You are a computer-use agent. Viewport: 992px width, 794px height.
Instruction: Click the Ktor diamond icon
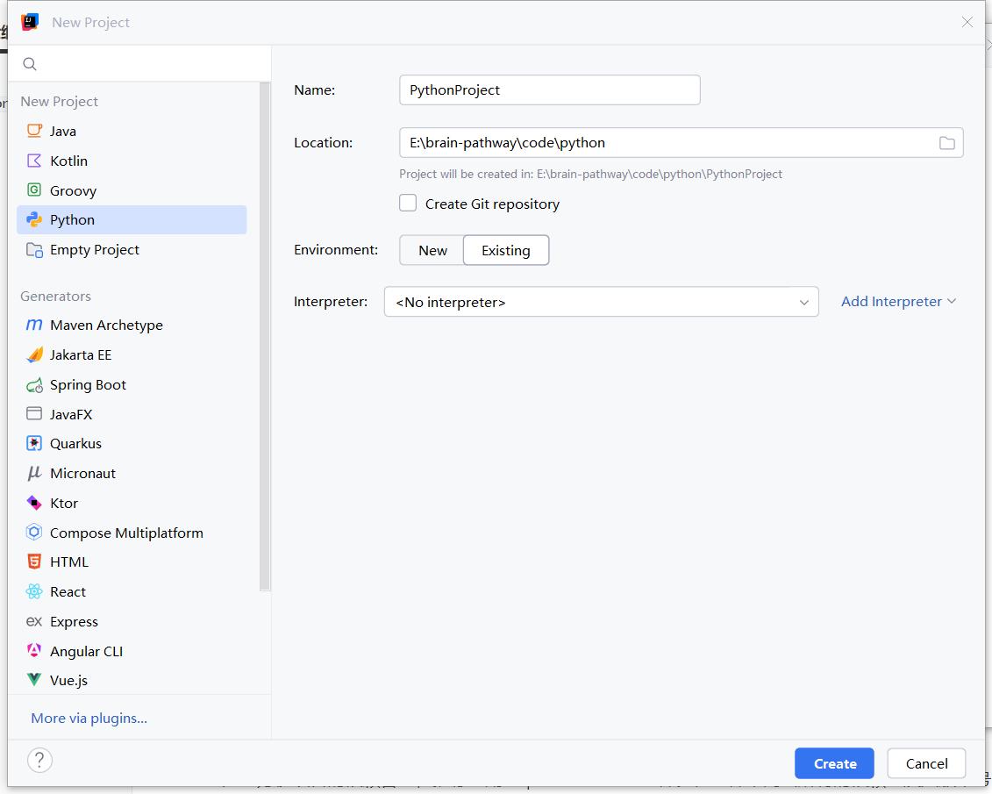click(x=34, y=503)
